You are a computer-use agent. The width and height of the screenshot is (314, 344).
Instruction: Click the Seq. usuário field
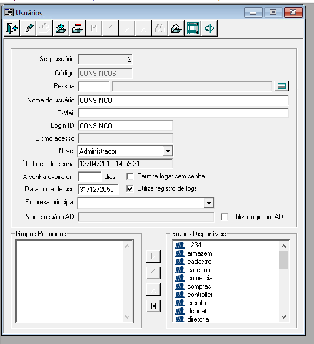pos(105,59)
